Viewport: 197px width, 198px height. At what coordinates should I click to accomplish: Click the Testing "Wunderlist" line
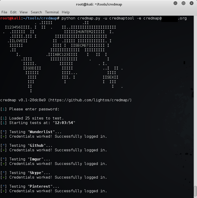click(31, 132)
